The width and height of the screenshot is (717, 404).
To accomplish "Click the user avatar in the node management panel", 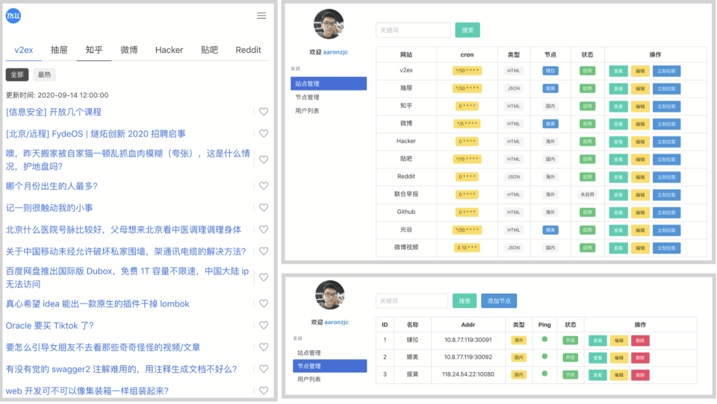I will 329,295.
